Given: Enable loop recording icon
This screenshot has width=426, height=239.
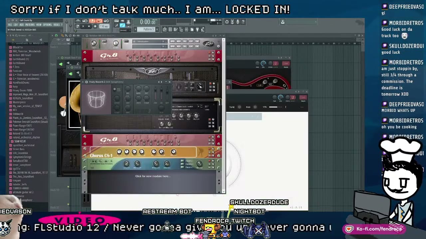Looking at the screenshot, I should point(106,21).
